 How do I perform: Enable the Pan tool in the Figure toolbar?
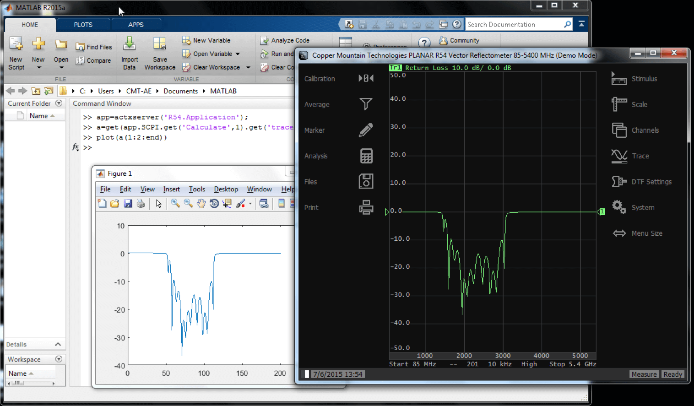[201, 203]
